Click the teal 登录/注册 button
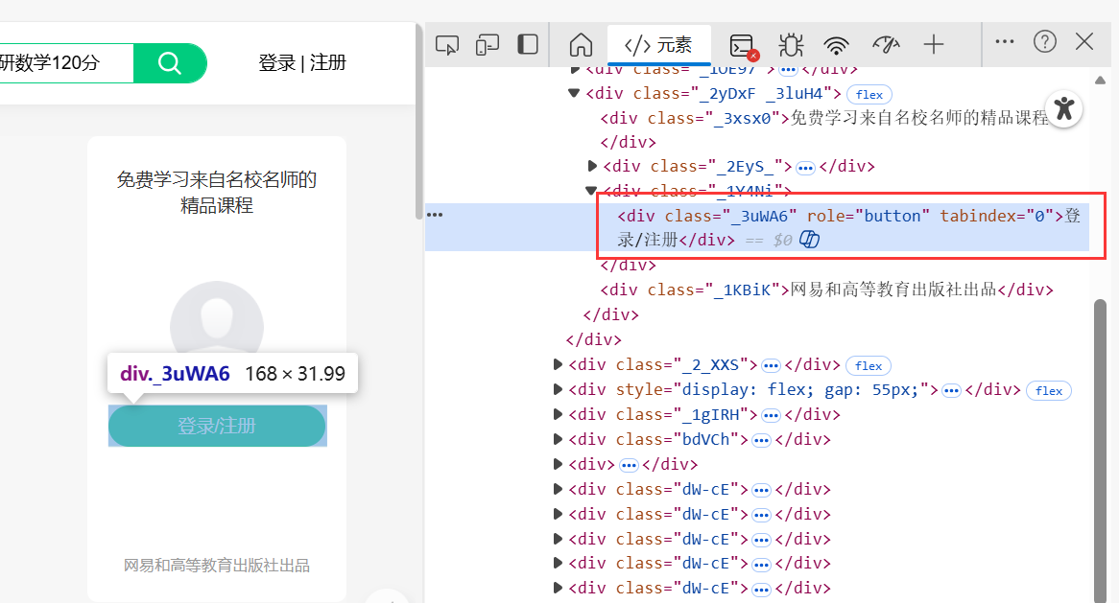 pyautogui.click(x=217, y=426)
